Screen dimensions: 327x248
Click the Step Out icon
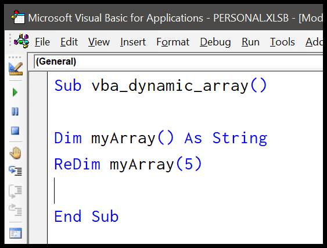(16, 210)
